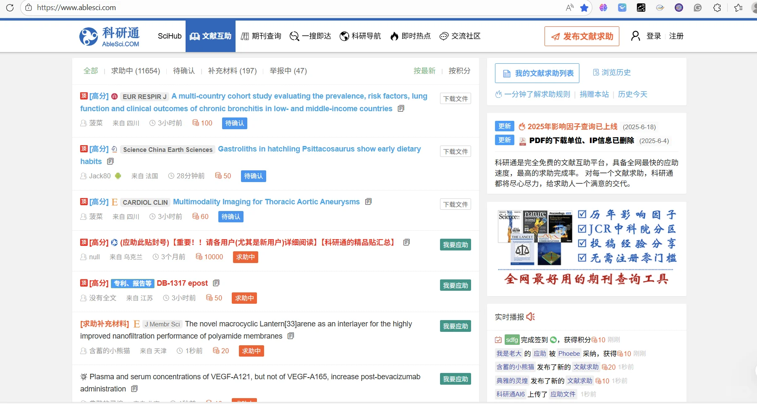Click 我要应助 for the 科研通的精品贴汇总 post
The image size is (757, 404).
(456, 245)
